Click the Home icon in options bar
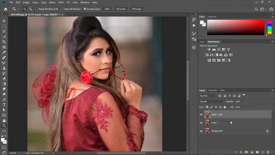 pos(6,9)
